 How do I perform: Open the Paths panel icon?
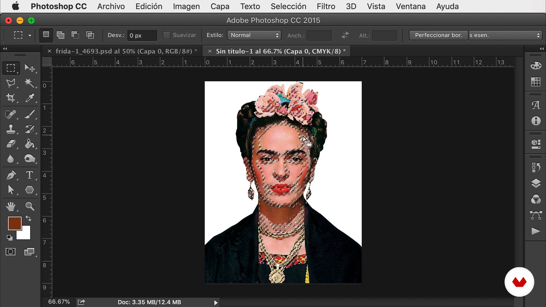point(536,215)
